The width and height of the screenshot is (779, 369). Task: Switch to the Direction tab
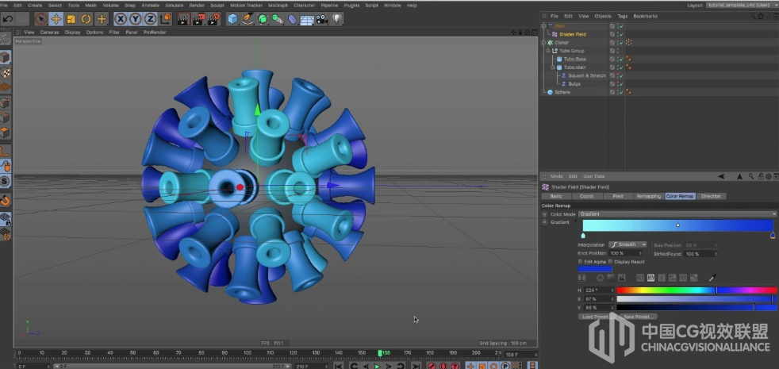click(x=711, y=197)
